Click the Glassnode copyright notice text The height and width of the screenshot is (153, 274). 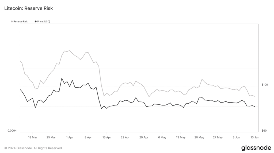coord(33,148)
